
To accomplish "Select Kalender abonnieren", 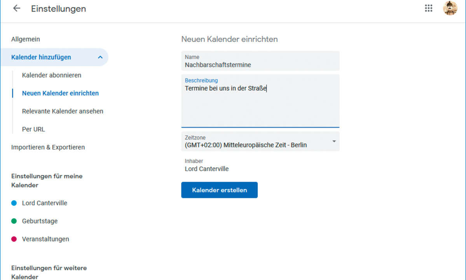I will pos(51,75).
